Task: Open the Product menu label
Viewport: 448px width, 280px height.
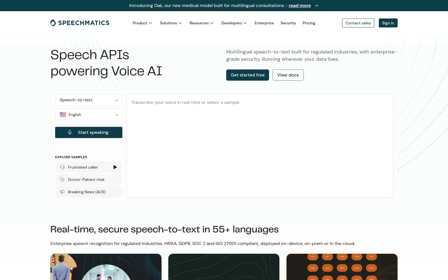Action: pos(140,23)
